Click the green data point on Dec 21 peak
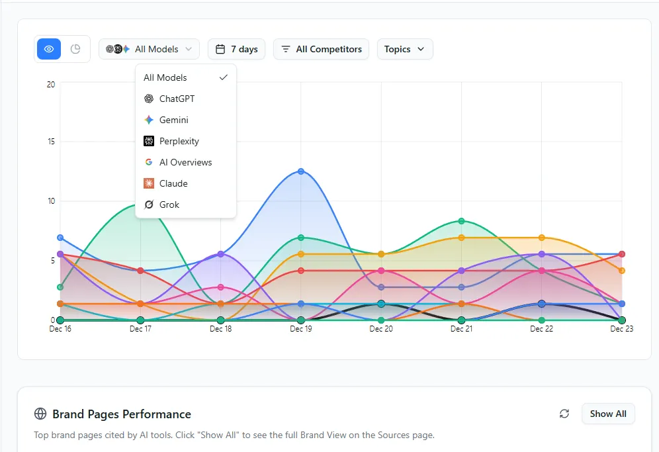Screen dimensions: 659x452 (x=461, y=221)
